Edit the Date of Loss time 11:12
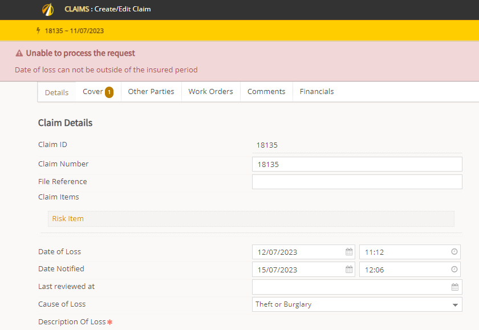This screenshot has height=330, width=479. pos(409,252)
